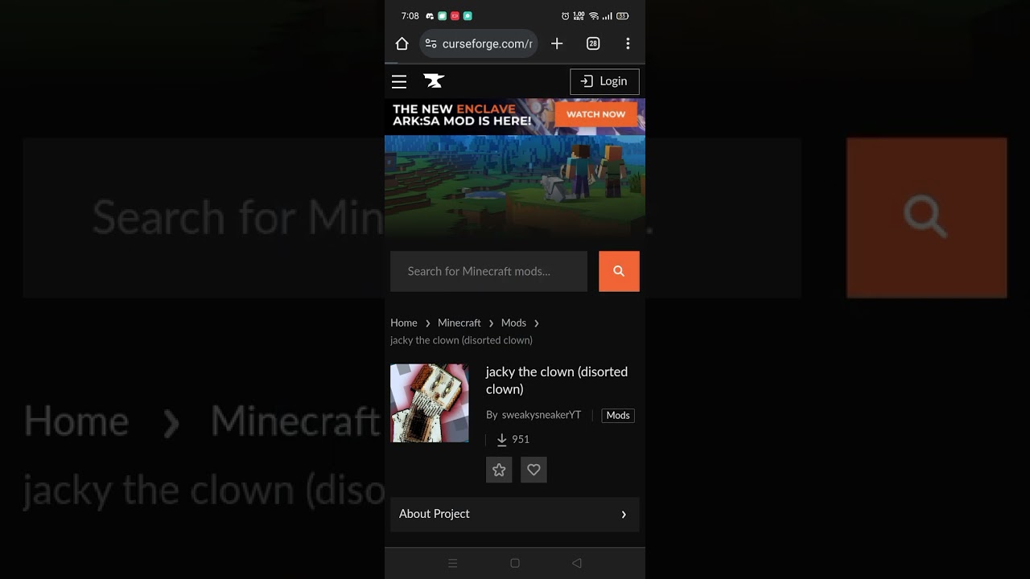Go to CurseForge home via anvil logo
Image resolution: width=1030 pixels, height=579 pixels.
tap(434, 81)
